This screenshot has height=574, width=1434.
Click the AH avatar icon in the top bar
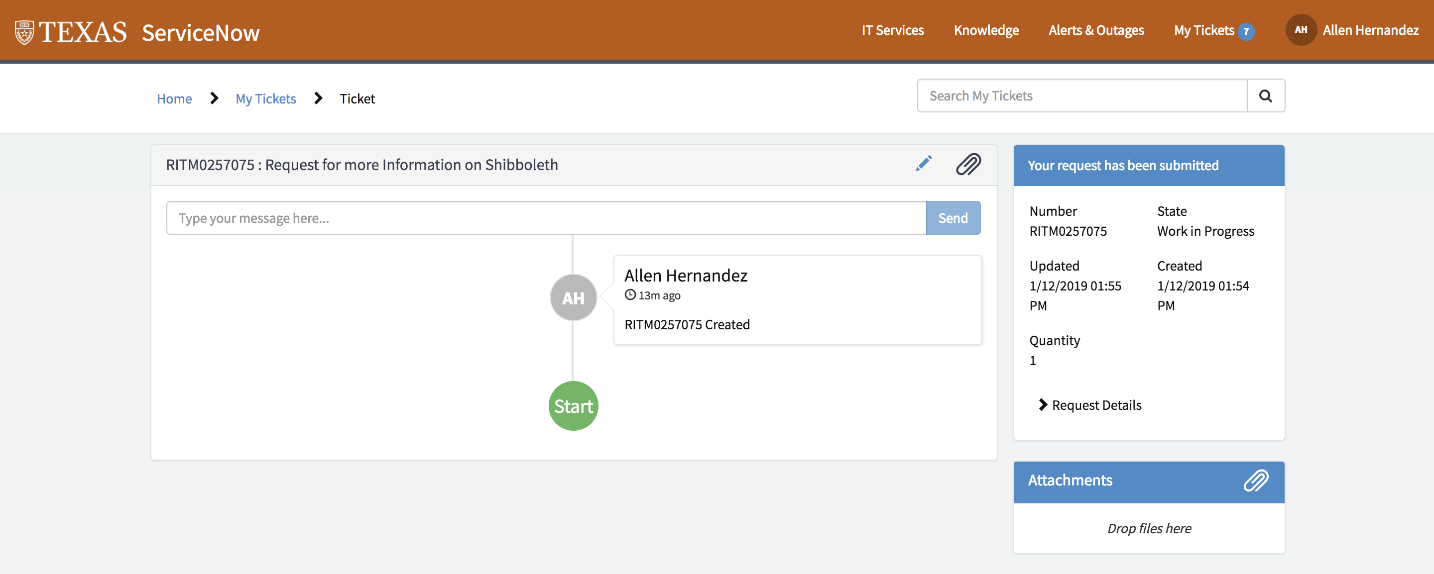tap(1301, 30)
